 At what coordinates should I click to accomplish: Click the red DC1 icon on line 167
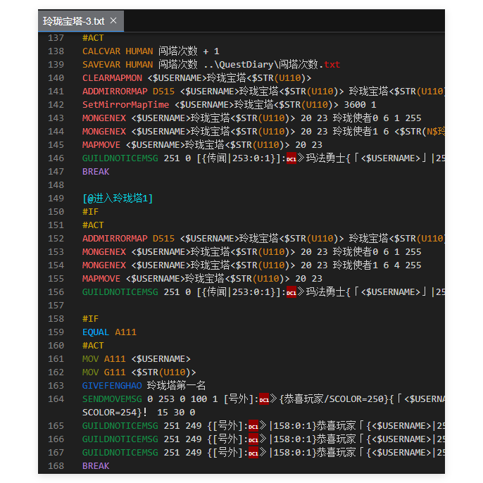point(253,453)
